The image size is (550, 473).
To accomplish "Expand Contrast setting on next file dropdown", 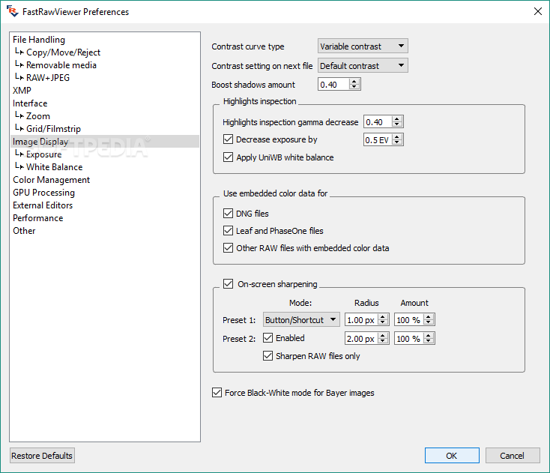I will pos(363,66).
